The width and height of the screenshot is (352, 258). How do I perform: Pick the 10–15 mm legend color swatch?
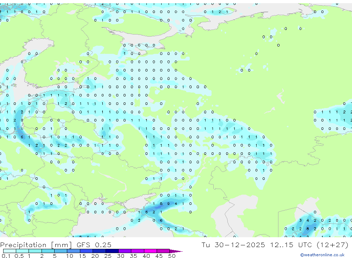(x=74, y=251)
